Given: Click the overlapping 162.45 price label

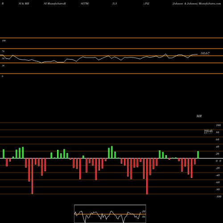Looking at the screenshot, I should [208, 131].
